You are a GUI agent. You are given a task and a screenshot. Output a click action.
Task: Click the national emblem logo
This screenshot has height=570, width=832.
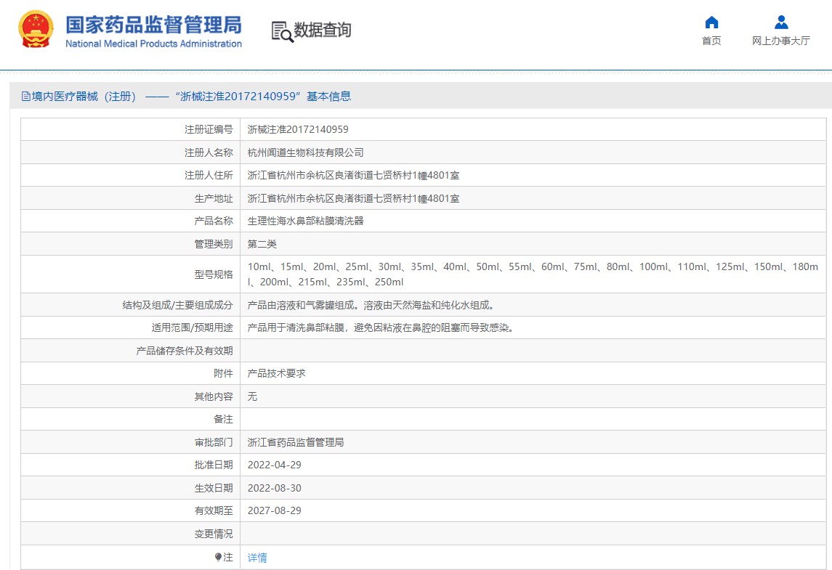[x=36, y=30]
